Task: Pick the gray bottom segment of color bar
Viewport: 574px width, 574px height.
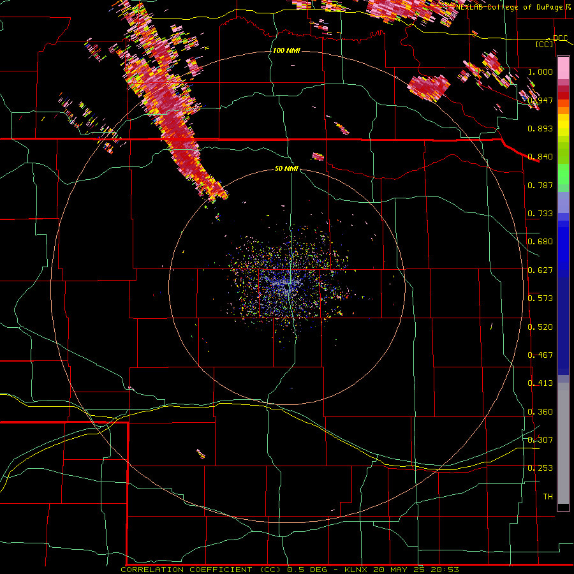Action: pyautogui.click(x=563, y=443)
